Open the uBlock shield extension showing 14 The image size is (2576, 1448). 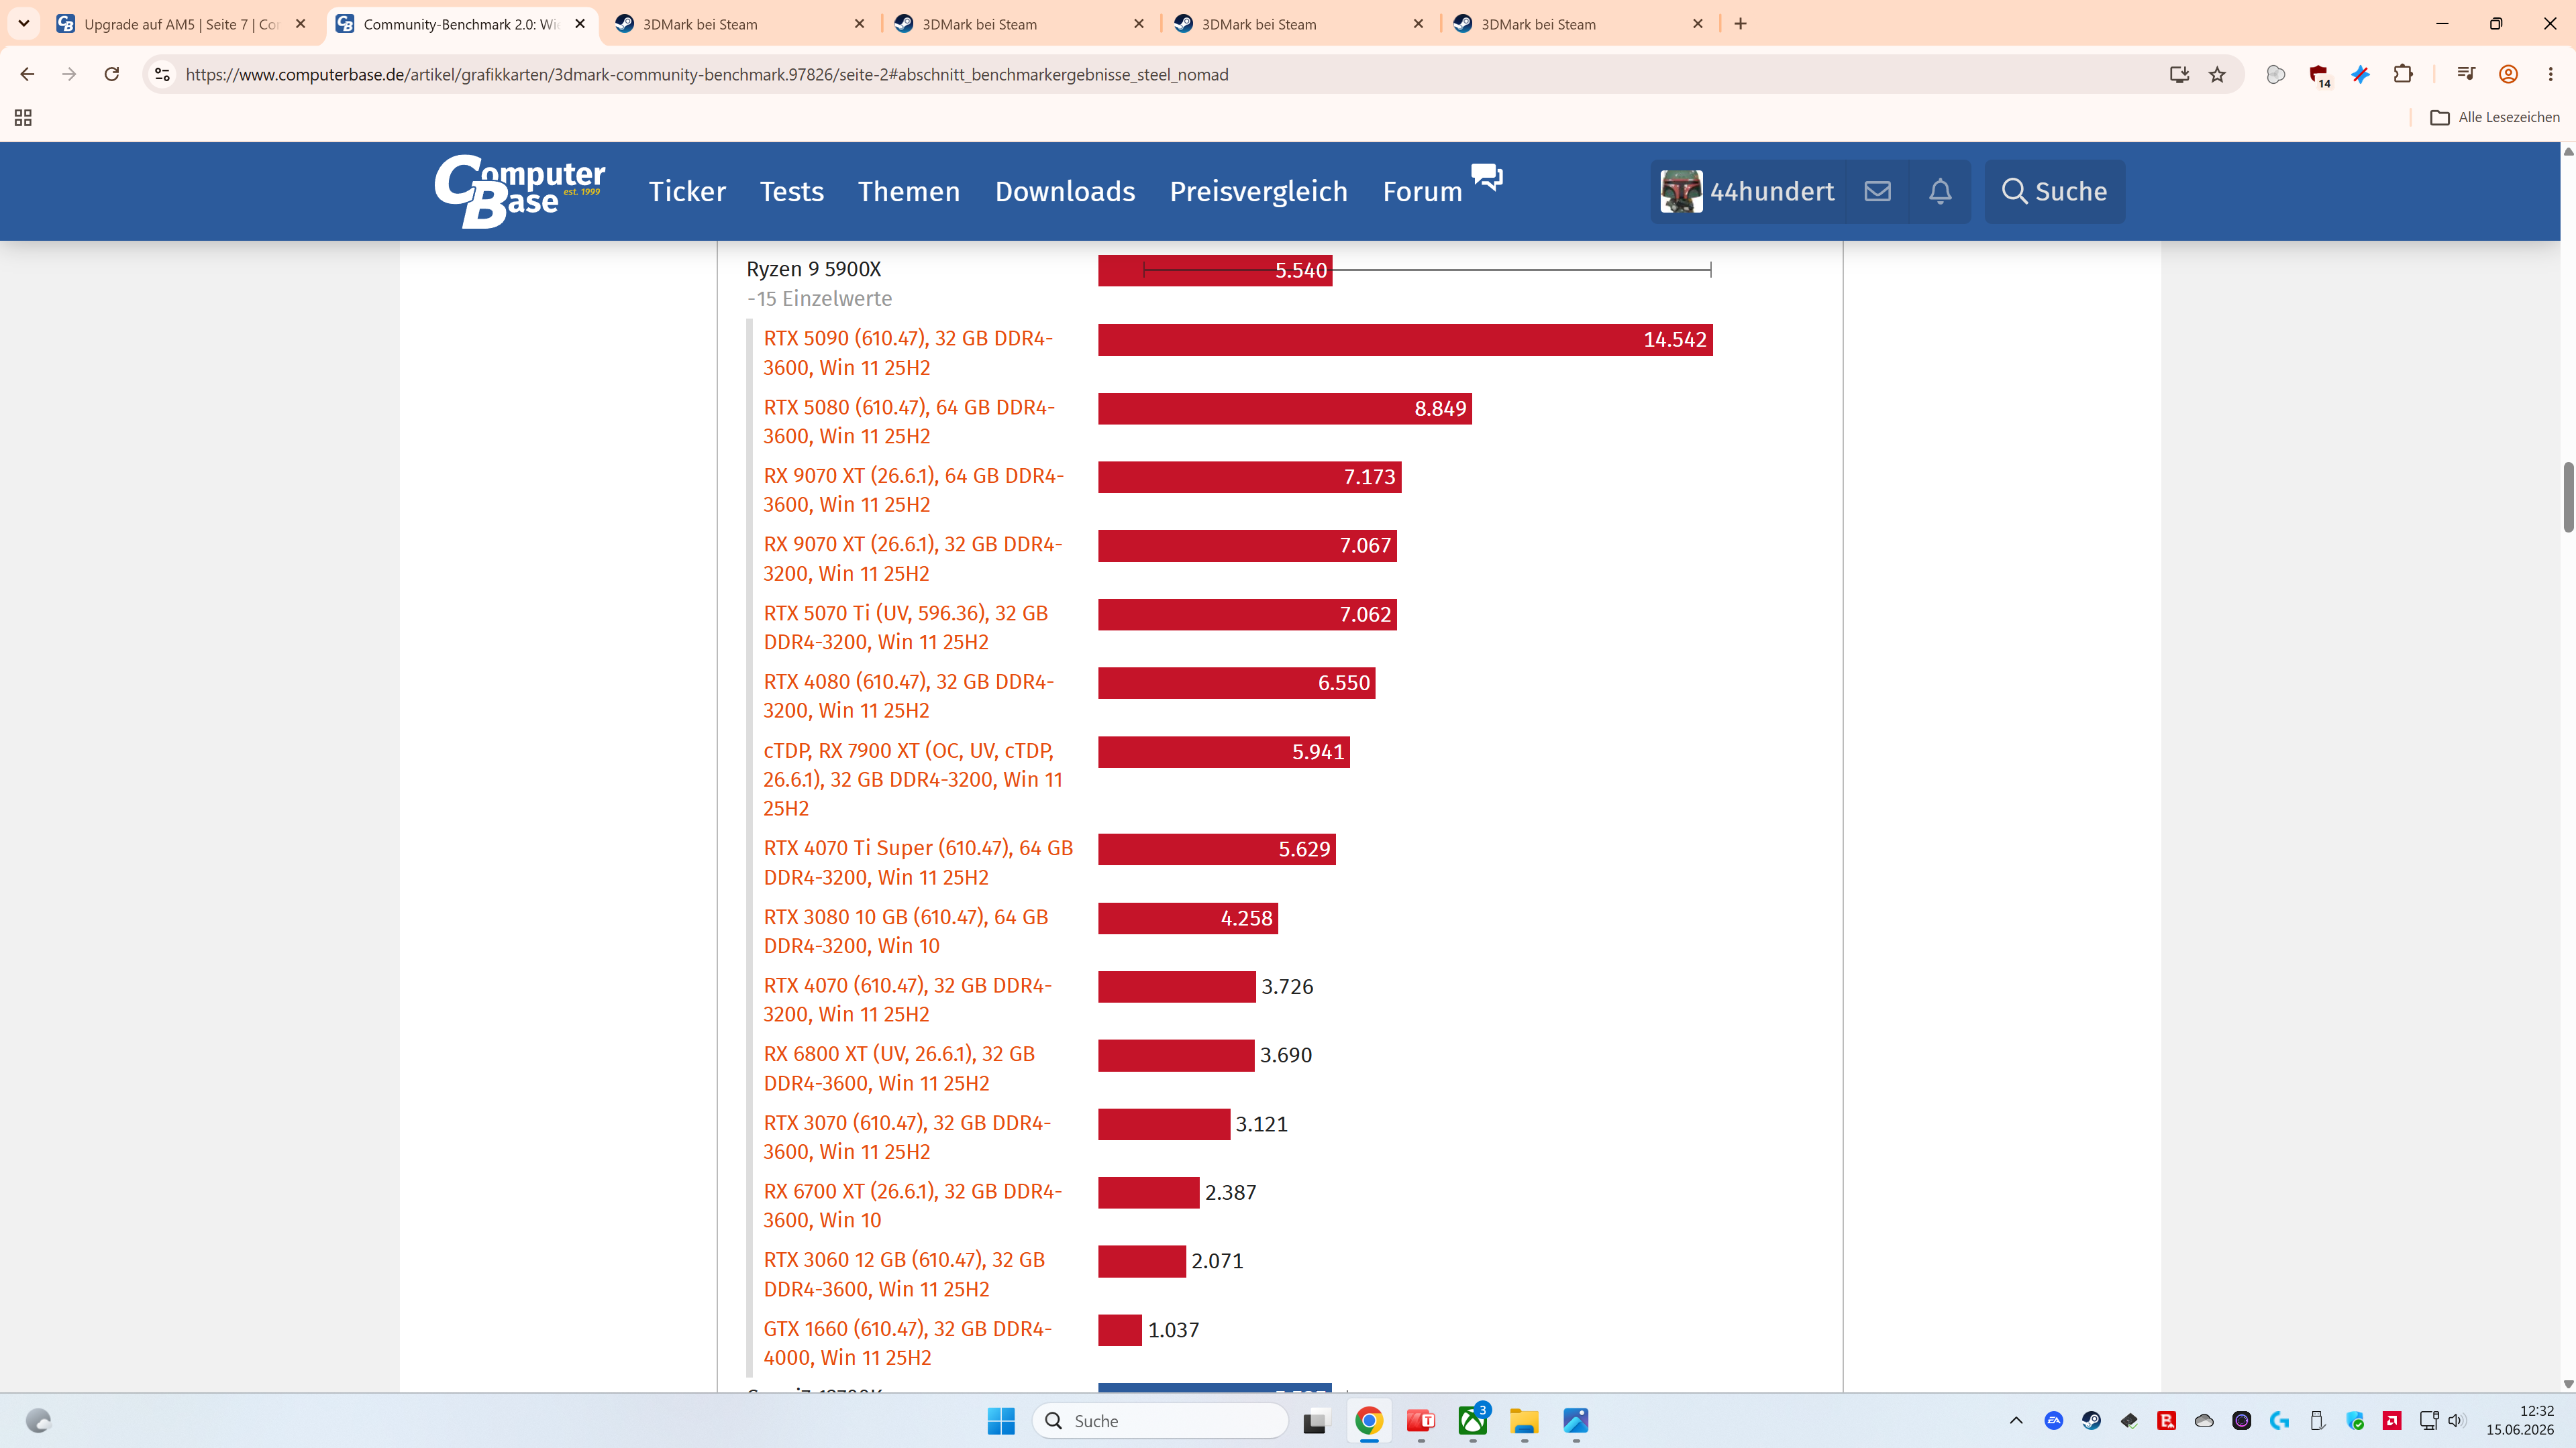tap(2320, 75)
